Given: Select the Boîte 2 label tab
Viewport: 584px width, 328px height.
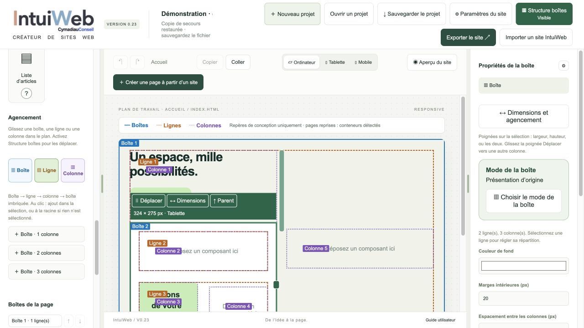Looking at the screenshot, I should click(x=140, y=226).
